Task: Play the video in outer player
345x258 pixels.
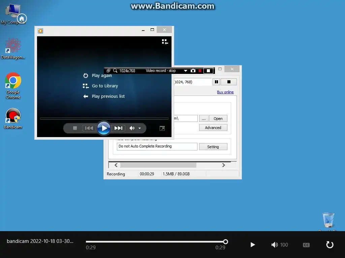Action: click(253, 245)
